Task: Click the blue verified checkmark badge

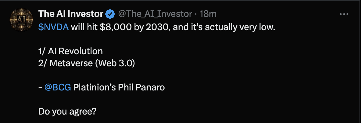Action: tap(110, 14)
